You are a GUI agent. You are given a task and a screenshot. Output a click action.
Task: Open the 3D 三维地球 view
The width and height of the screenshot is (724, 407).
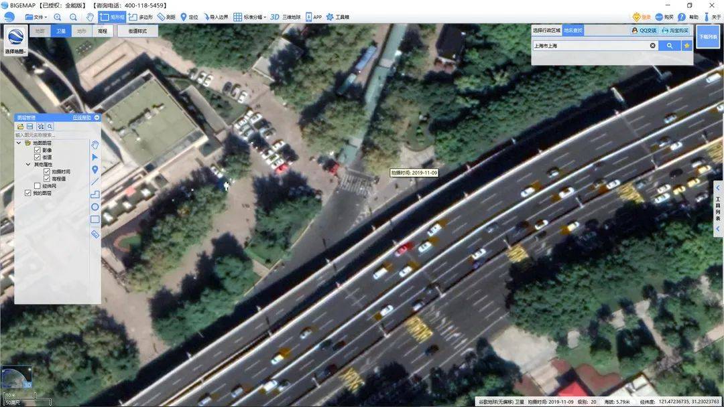pyautogui.click(x=285, y=17)
